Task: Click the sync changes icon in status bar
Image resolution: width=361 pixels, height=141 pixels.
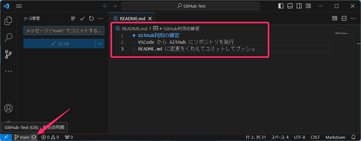Action: [x=34, y=137]
